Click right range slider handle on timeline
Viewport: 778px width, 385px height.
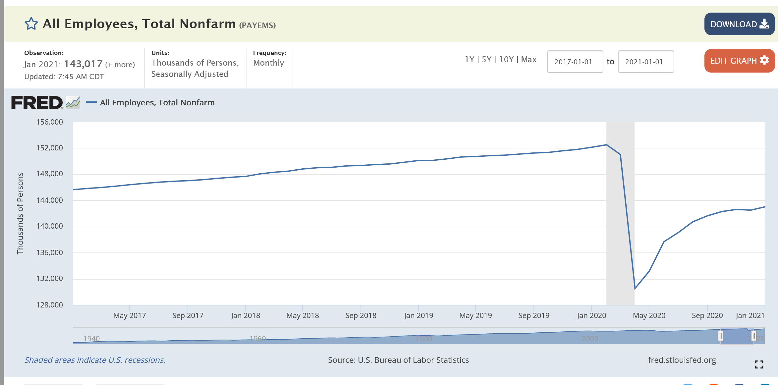tap(753, 336)
